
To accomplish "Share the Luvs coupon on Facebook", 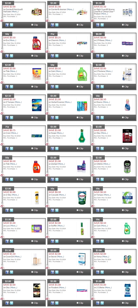I will pos(7,241).
